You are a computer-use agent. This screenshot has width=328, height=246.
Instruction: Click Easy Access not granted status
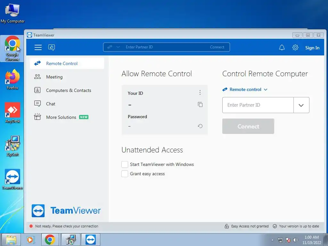coord(250,226)
